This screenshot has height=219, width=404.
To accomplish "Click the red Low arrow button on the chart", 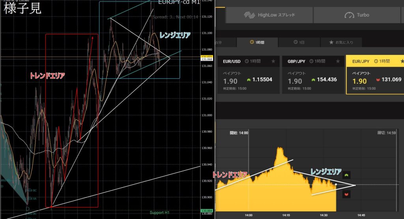I will pos(346,194).
